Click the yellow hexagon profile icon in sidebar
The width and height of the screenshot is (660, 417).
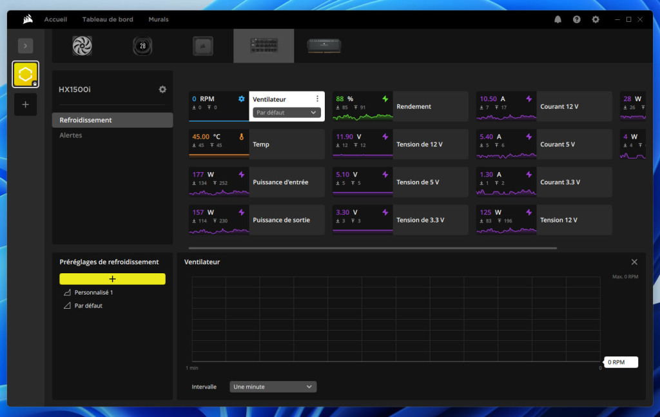[x=25, y=74]
